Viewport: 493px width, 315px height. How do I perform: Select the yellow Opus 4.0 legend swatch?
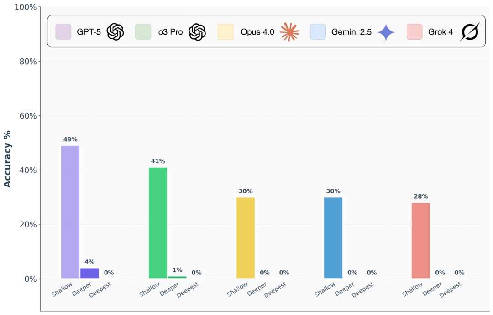click(x=226, y=32)
